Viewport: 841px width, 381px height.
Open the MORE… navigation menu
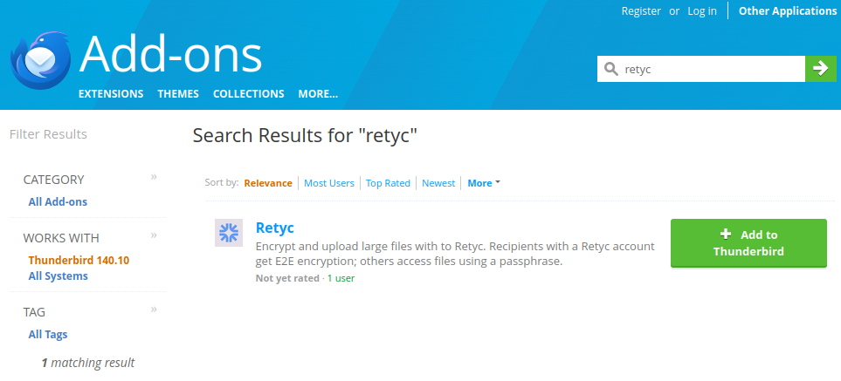[x=318, y=93]
